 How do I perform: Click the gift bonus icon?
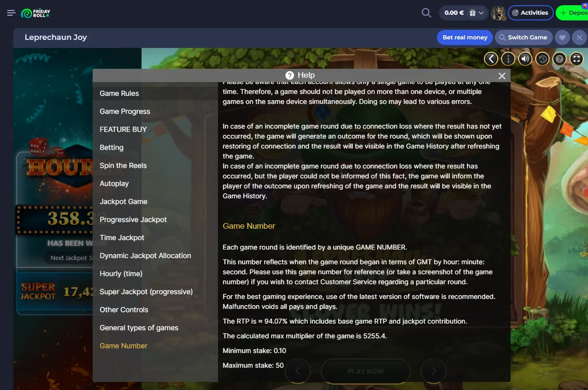[473, 13]
